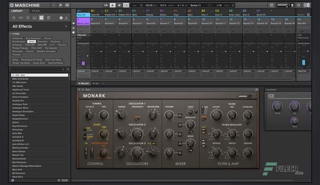Select Sound 10 channel header
This screenshot has height=185, width=320.
point(208,21)
